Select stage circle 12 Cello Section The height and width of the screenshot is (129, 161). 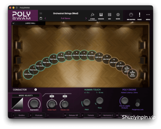pos(107,59)
